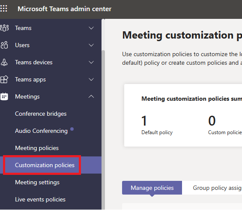Click the Users menu label

(x=22, y=45)
